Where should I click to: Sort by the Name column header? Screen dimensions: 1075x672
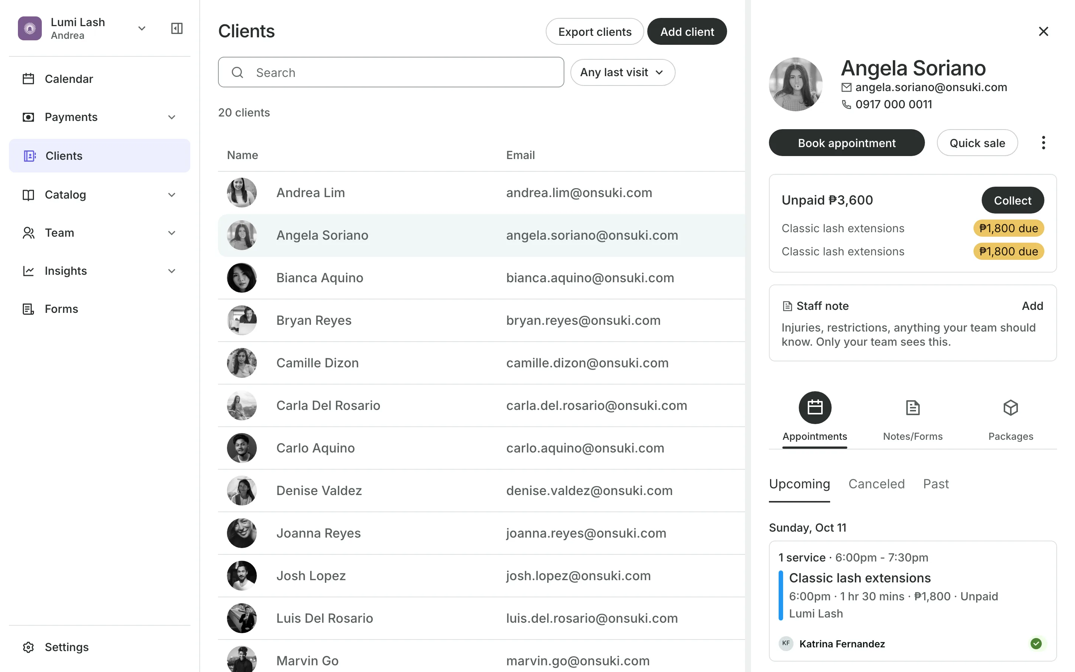click(242, 155)
